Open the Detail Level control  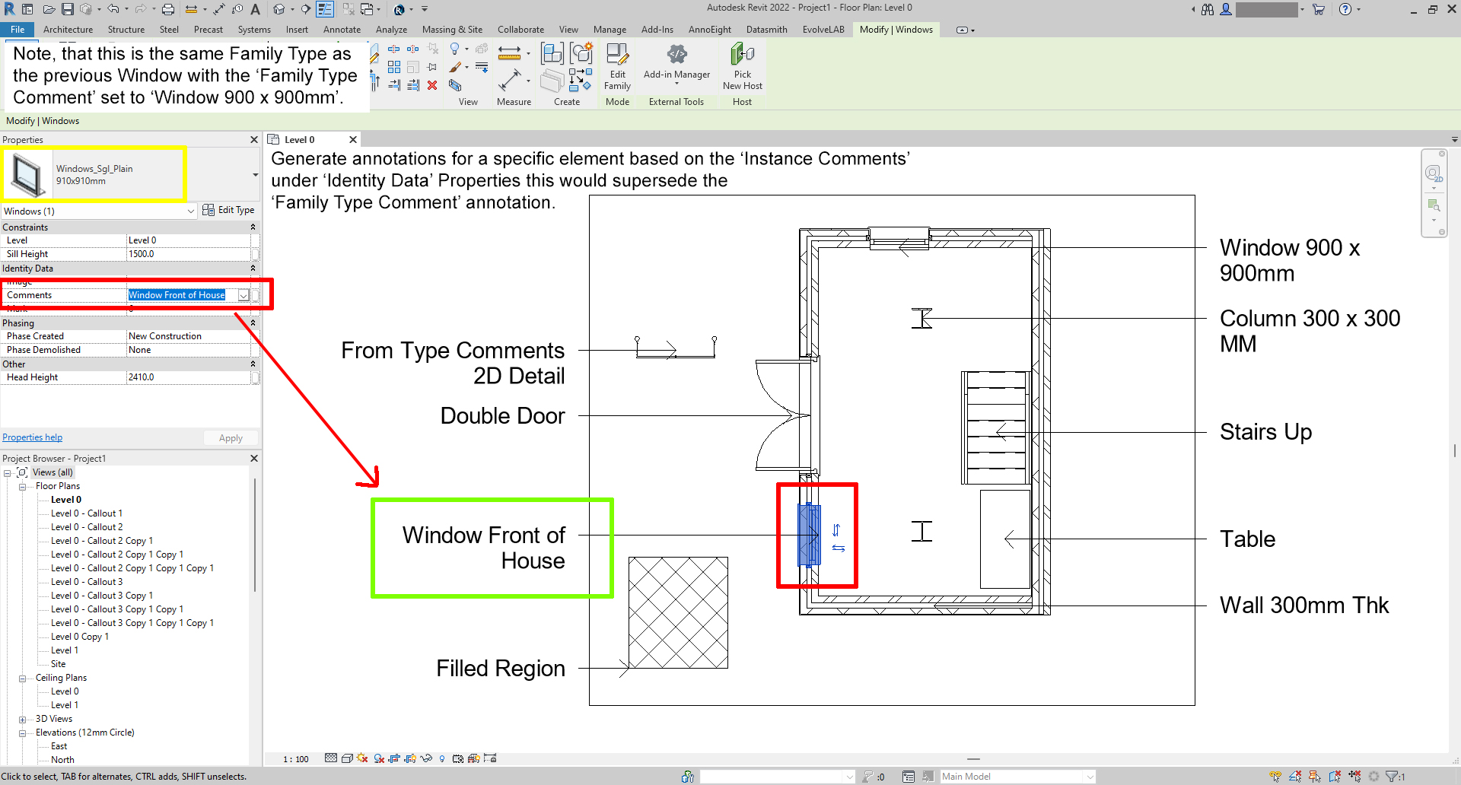tap(331, 758)
